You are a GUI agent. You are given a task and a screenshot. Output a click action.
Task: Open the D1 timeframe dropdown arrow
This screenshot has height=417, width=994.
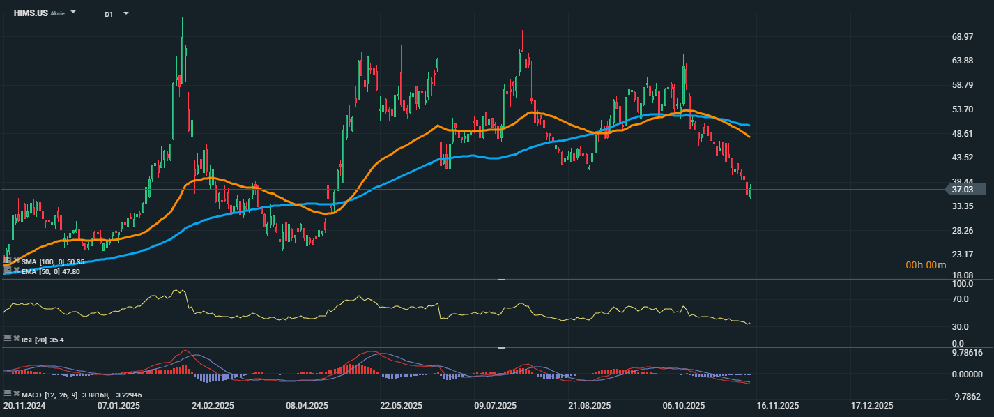[x=126, y=13]
